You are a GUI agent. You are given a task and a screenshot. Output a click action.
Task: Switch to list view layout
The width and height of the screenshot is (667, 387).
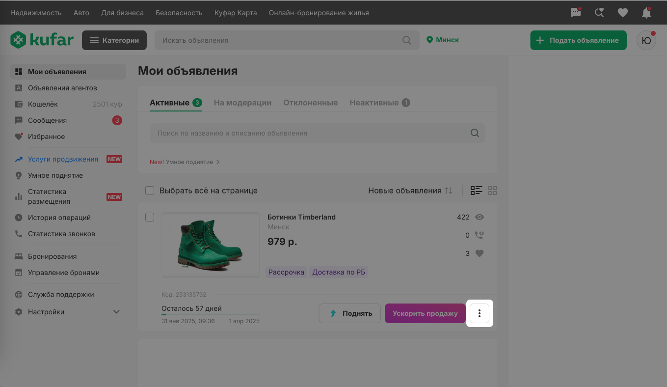[476, 191]
